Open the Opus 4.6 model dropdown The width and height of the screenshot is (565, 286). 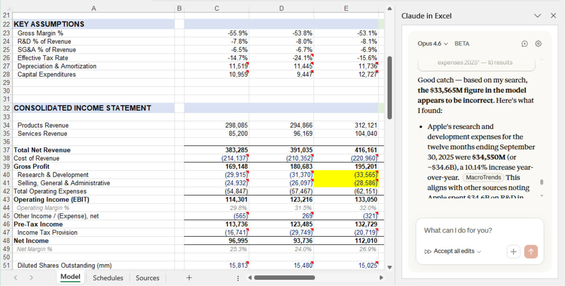(433, 43)
